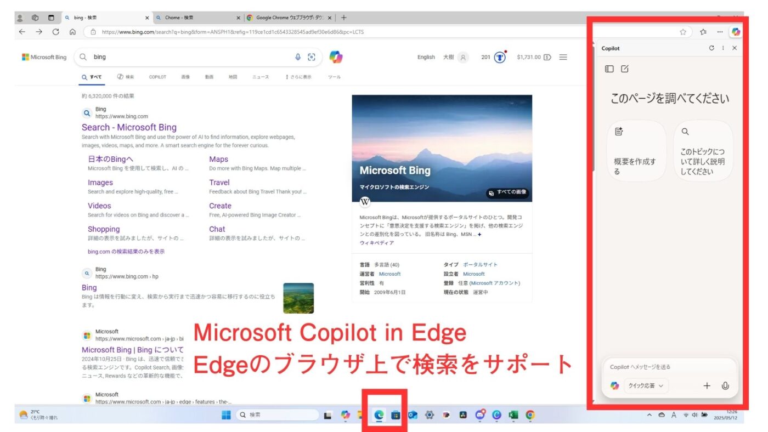Open the Shopping sitelink

pos(104,229)
